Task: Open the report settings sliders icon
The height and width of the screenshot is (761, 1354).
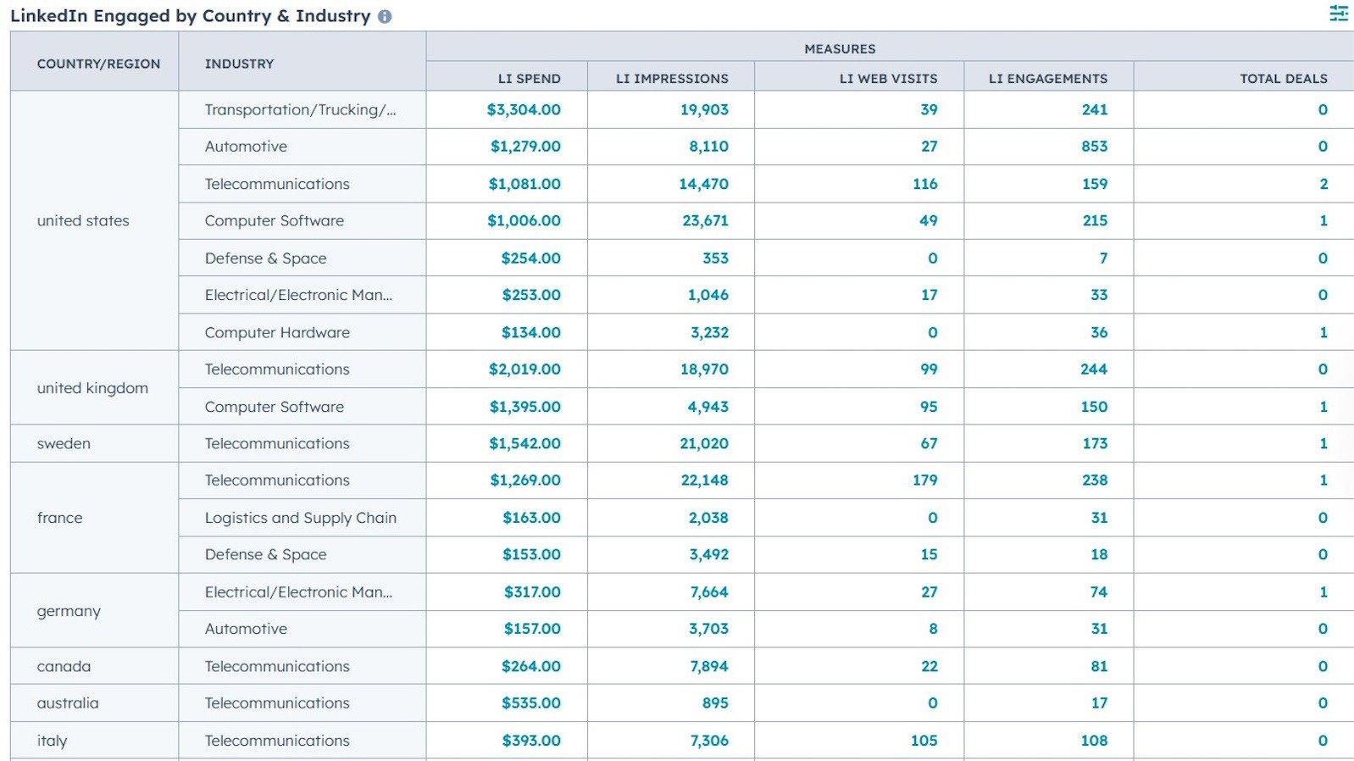Action: (1338, 14)
